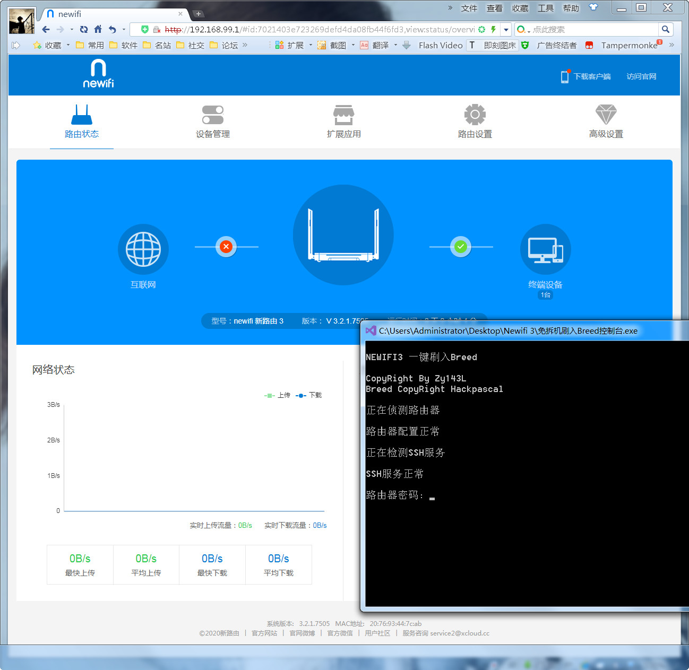Click the 扩展 extensions button
The height and width of the screenshot is (670, 689).
click(289, 46)
